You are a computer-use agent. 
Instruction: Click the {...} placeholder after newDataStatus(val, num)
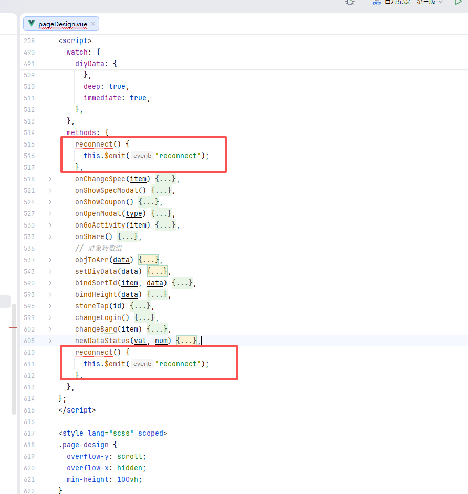coord(186,341)
